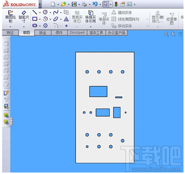This screenshot has height=174, width=185.
Task: Select the dotted plane icon beside Spline
Action: coord(66,12)
